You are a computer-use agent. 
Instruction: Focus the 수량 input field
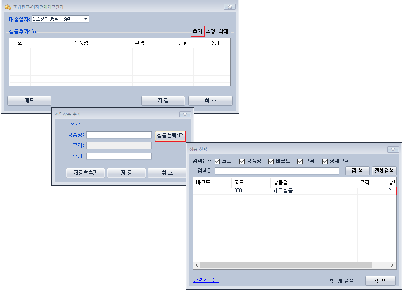click(119, 156)
